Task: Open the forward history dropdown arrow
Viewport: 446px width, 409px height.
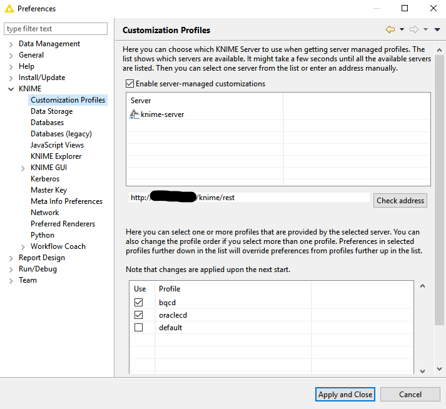Action: 425,29
